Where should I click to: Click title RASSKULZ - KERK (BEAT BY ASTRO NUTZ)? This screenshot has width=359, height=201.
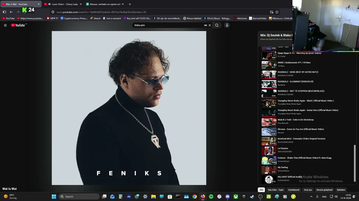298,72
